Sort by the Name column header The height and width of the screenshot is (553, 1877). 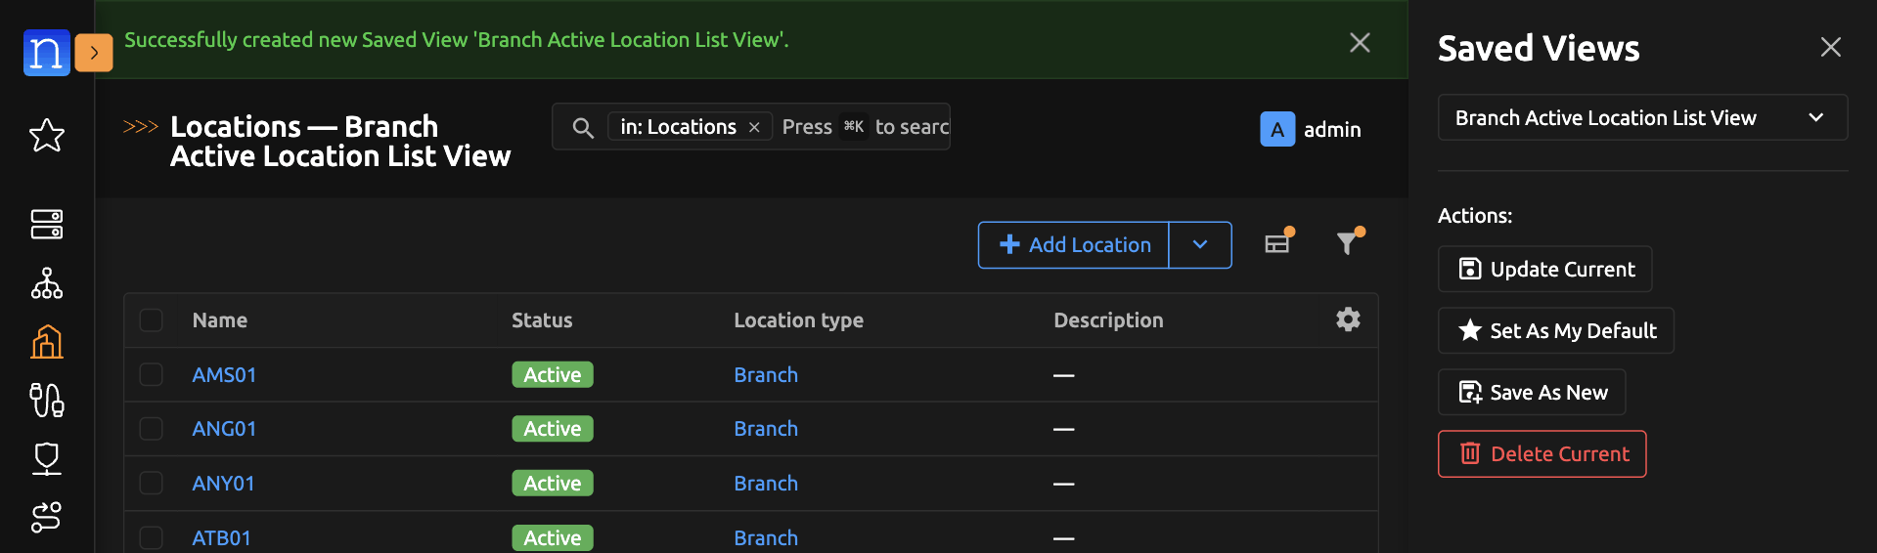pos(220,320)
